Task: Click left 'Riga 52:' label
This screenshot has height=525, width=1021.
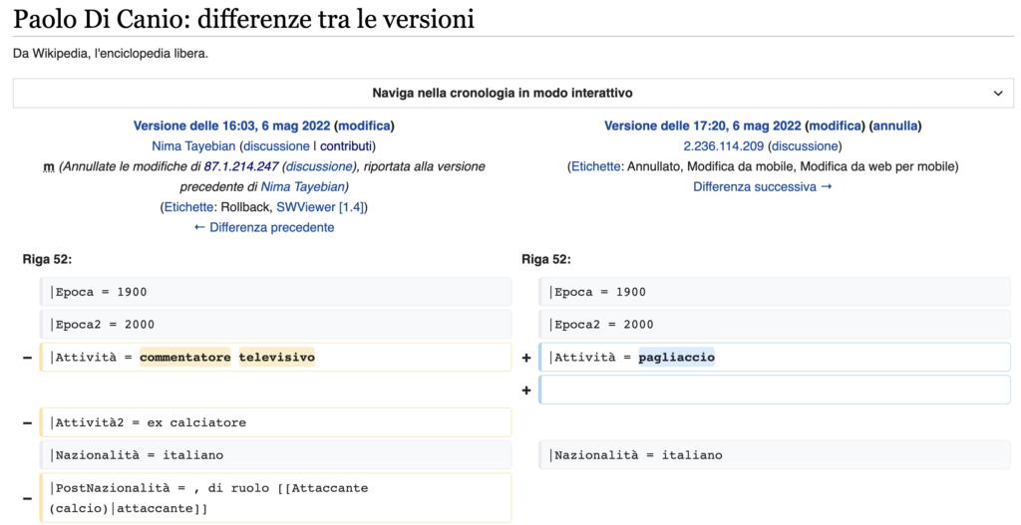Action: [47, 260]
